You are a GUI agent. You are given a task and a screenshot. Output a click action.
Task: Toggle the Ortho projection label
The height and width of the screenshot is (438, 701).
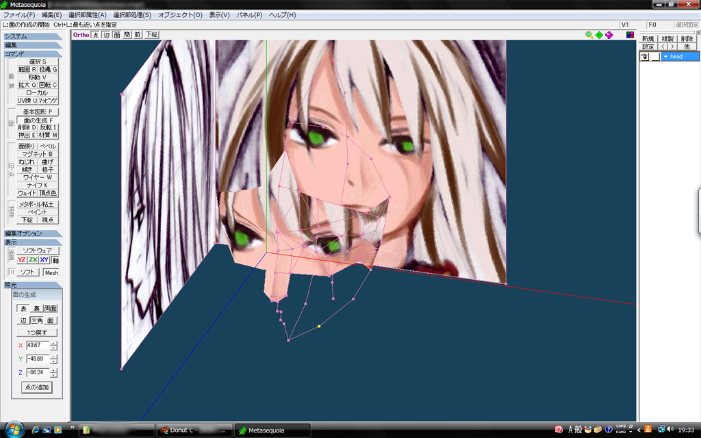(x=81, y=35)
